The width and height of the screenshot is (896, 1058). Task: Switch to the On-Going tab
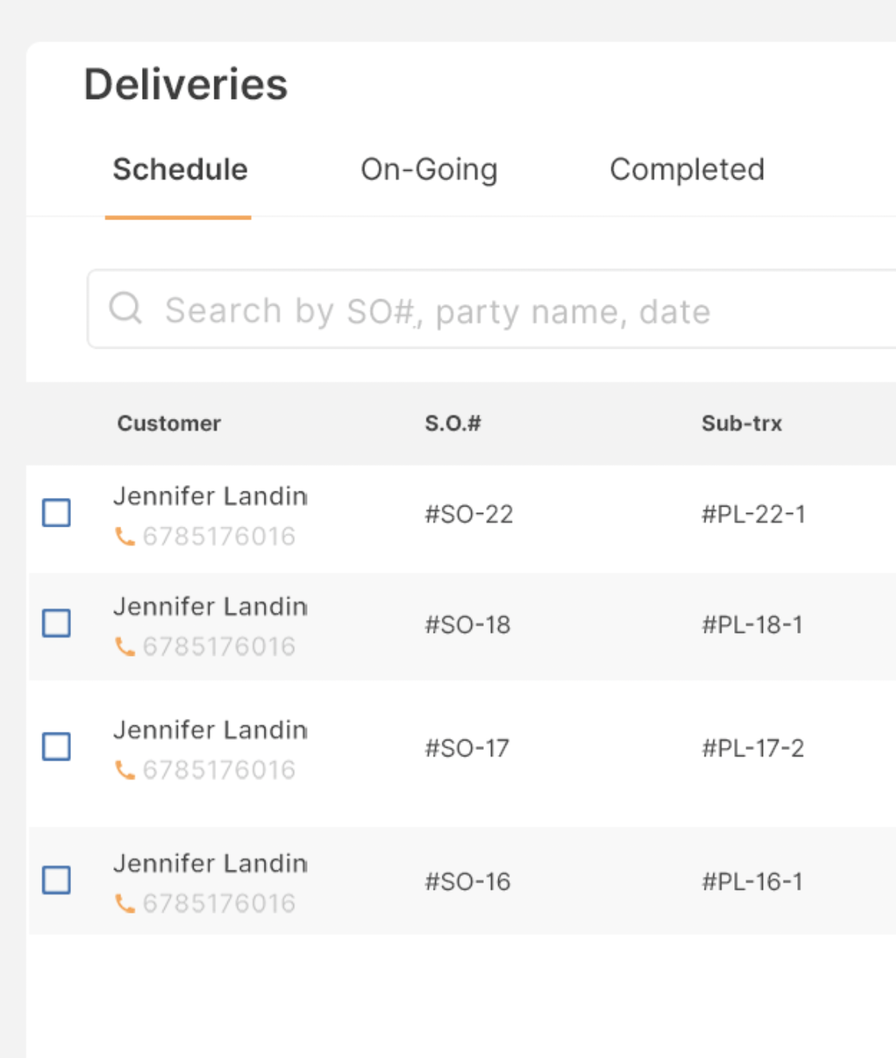click(429, 170)
